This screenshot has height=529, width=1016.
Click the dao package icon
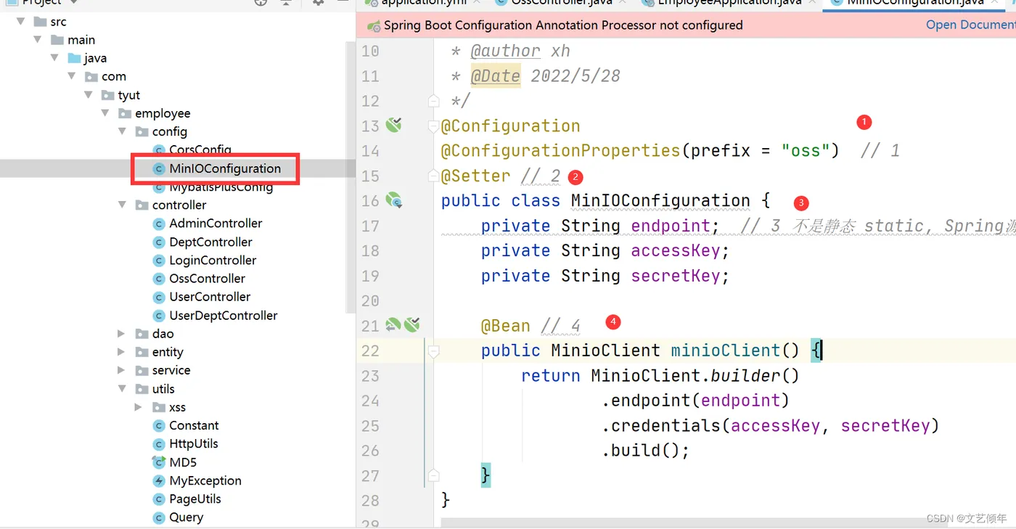pyautogui.click(x=142, y=334)
